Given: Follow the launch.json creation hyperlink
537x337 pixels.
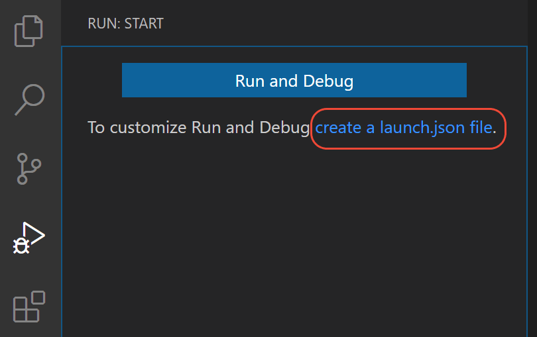Looking at the screenshot, I should pos(403,127).
